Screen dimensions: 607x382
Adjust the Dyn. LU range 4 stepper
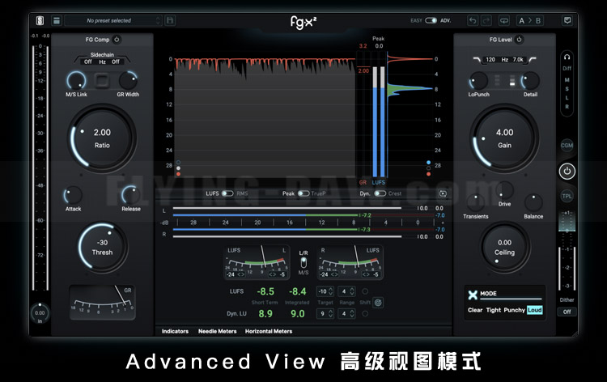tap(347, 313)
